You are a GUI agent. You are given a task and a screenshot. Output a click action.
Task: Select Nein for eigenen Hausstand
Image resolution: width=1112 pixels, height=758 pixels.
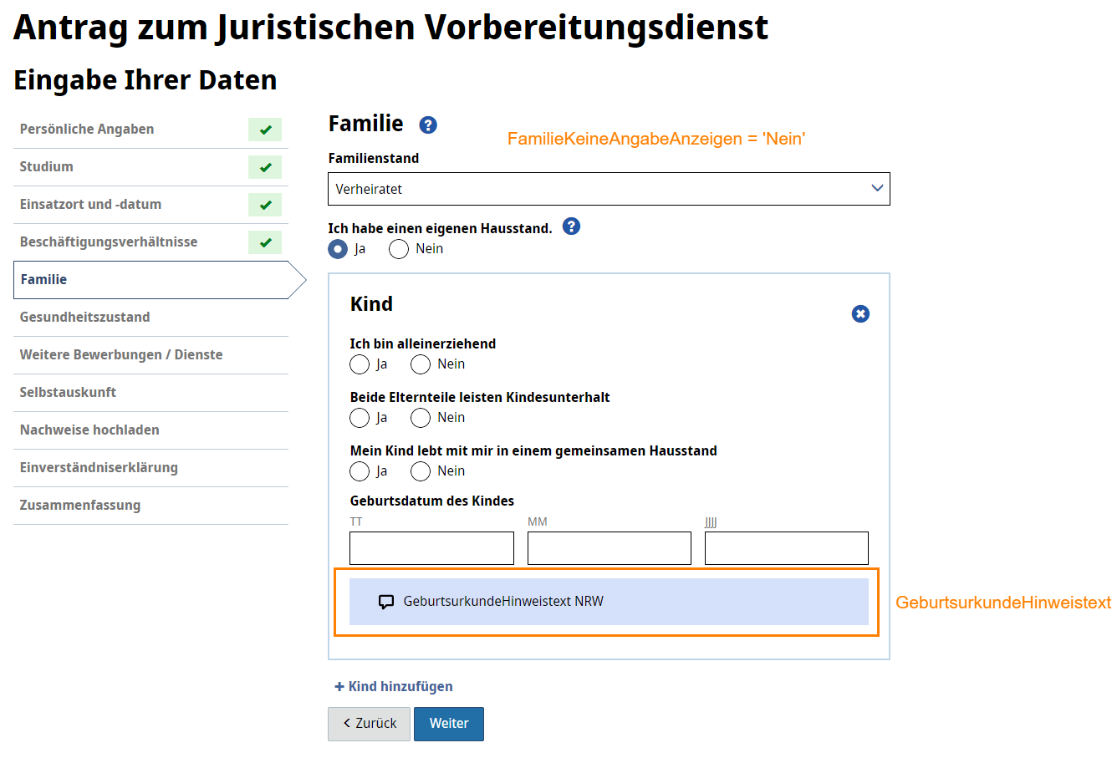click(x=399, y=249)
